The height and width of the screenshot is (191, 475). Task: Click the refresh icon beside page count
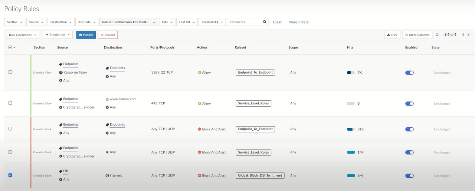coord(437,35)
